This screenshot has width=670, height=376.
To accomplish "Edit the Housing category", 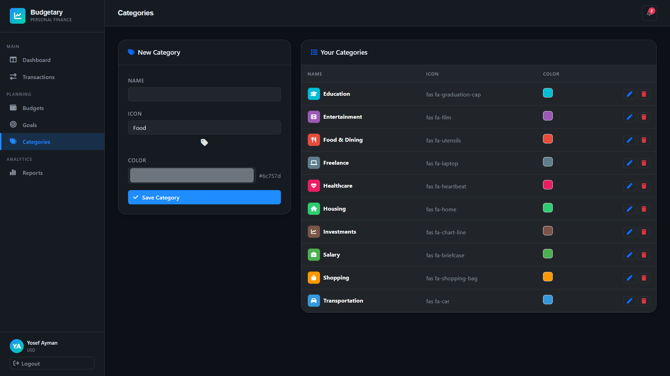I will coord(630,209).
